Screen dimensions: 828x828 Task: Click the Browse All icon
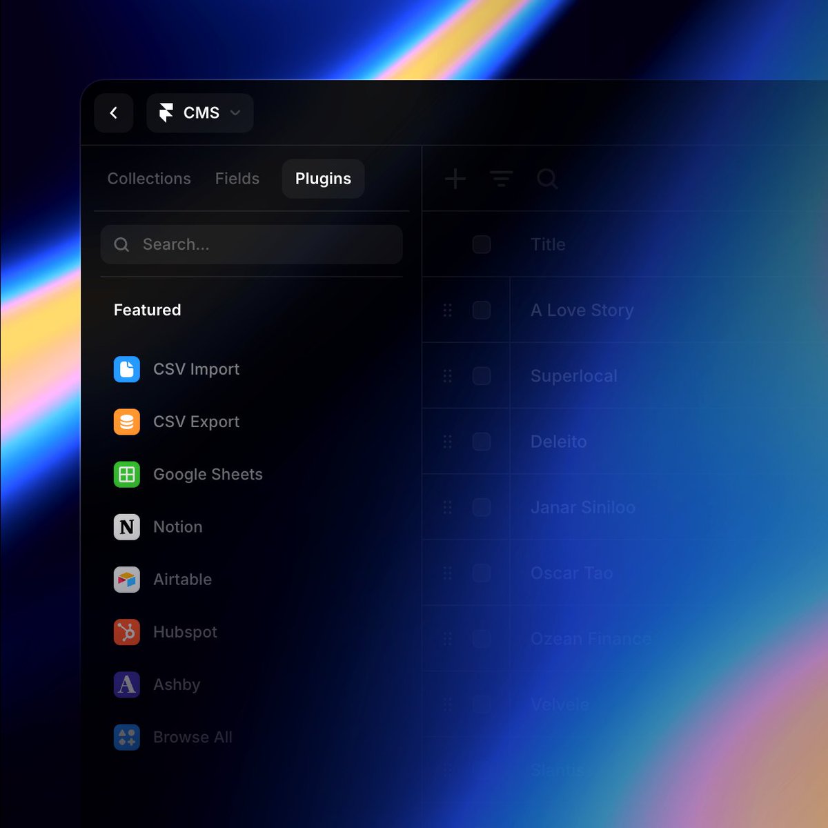127,737
